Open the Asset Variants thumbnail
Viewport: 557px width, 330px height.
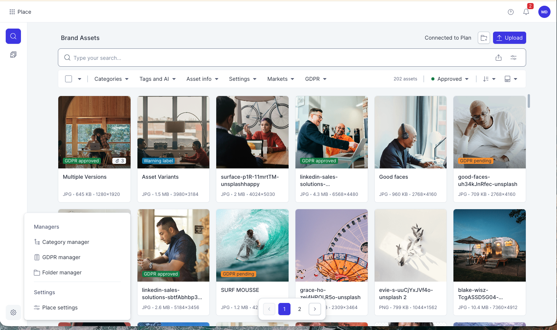pyautogui.click(x=173, y=132)
